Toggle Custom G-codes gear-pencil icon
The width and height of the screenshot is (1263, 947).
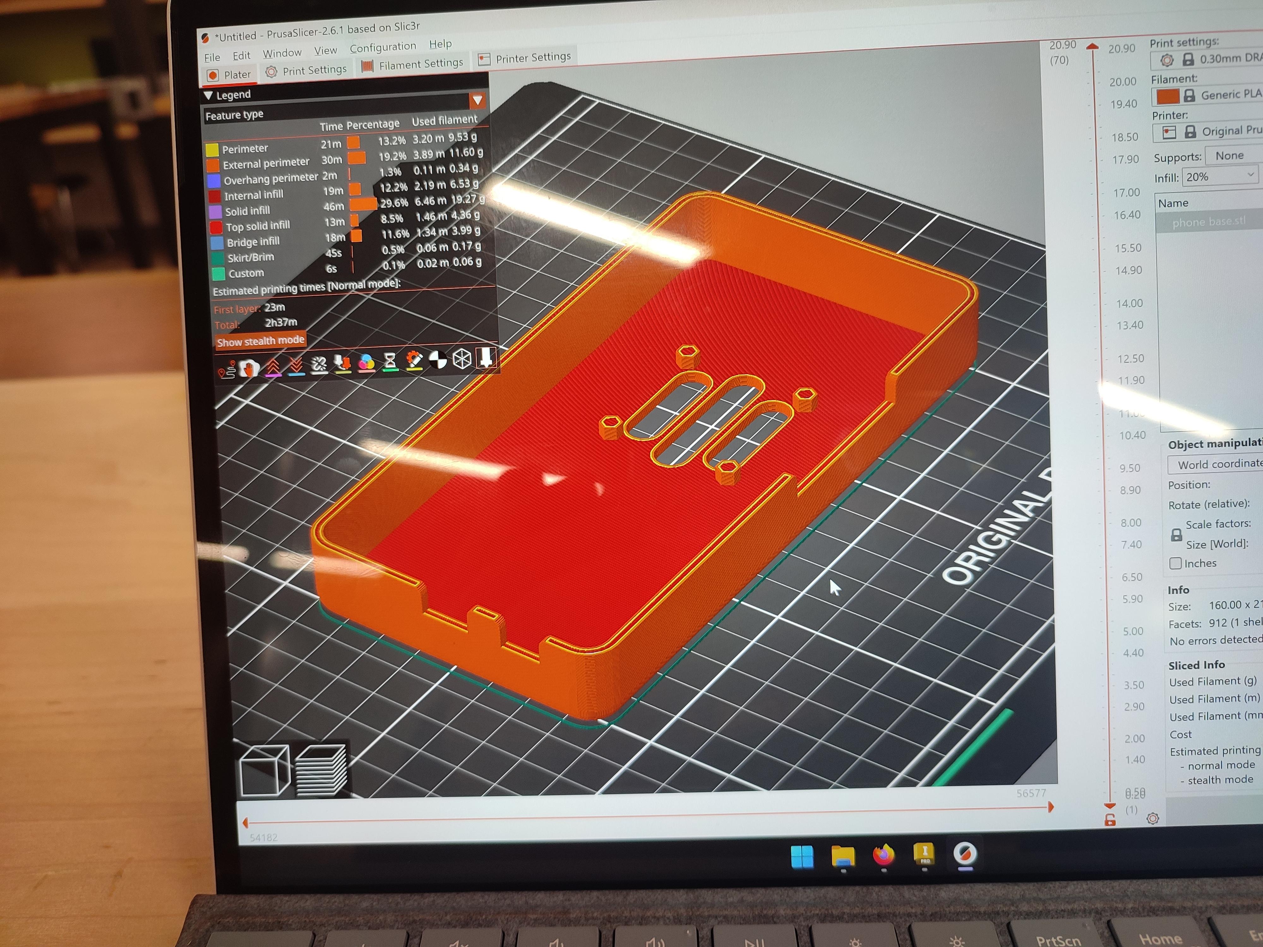tap(414, 360)
